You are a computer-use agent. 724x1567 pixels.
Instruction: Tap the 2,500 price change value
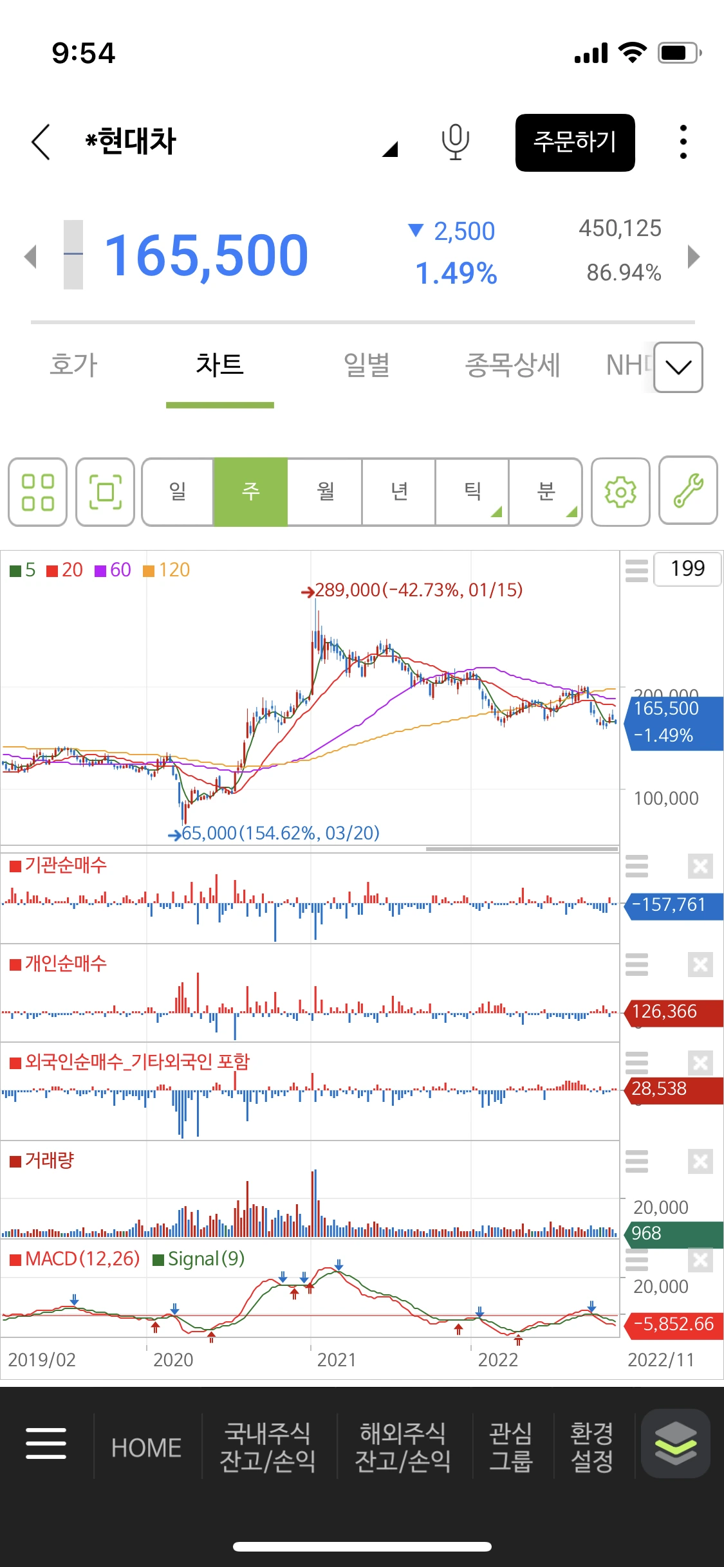[464, 232]
